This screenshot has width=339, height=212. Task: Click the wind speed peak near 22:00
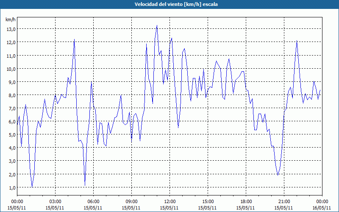[x=297, y=41]
